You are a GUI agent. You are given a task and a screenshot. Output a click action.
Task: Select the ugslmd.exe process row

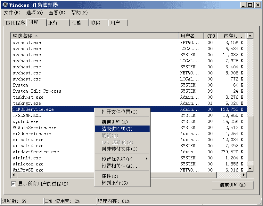(129, 121)
